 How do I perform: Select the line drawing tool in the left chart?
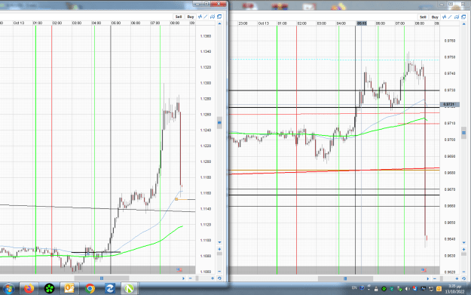click(206, 17)
